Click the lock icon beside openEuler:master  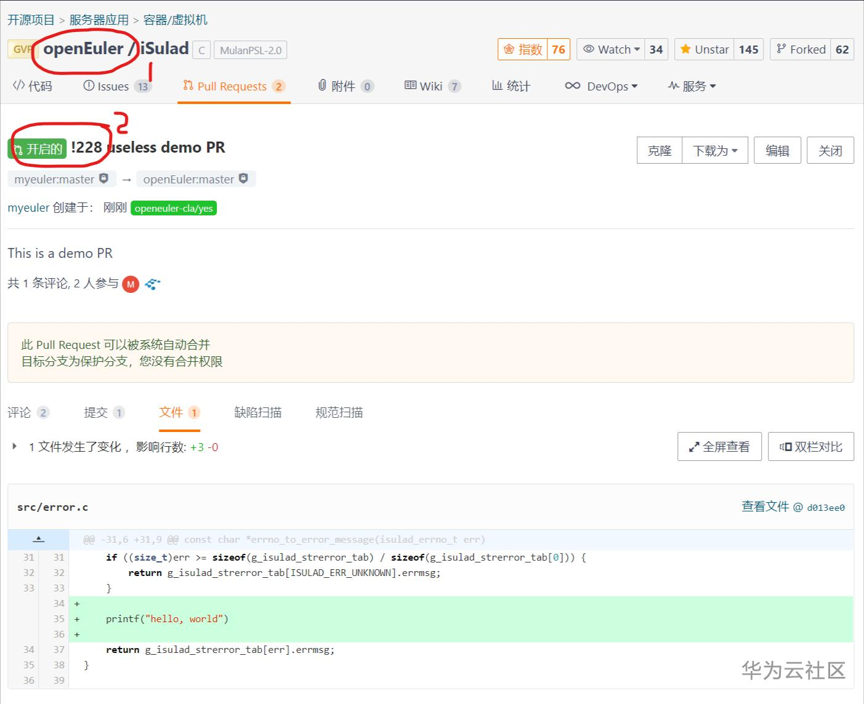pos(243,178)
